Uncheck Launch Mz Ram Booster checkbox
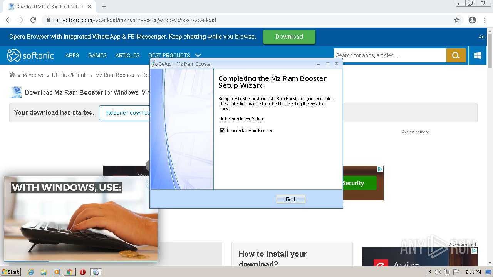This screenshot has height=277, width=493. [x=222, y=130]
